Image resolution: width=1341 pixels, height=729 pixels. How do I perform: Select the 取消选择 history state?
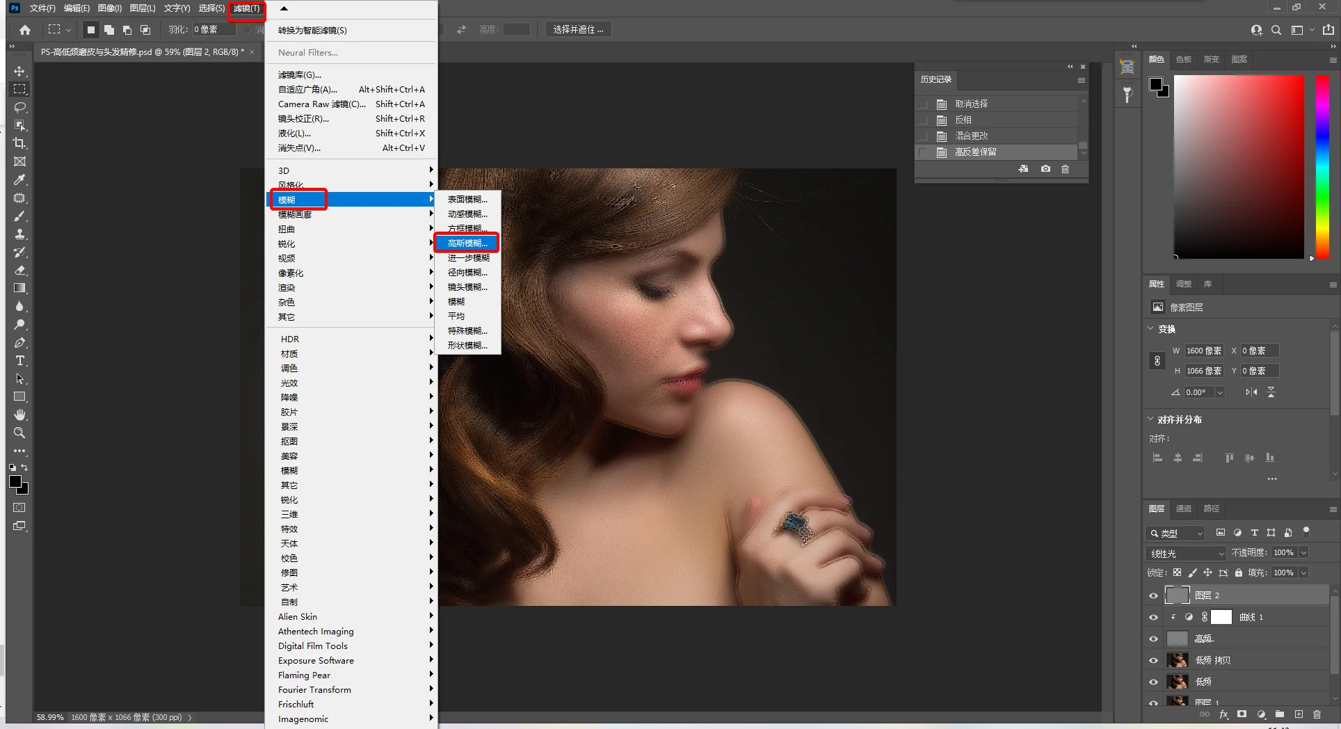click(971, 104)
